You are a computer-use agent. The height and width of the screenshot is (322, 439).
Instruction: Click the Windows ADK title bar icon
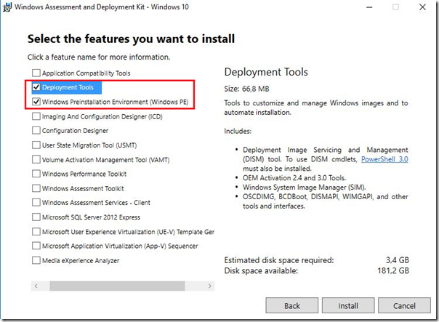pos(9,8)
